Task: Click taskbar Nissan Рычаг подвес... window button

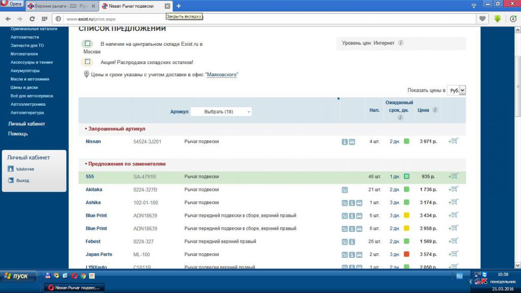Action: pyautogui.click(x=74, y=288)
